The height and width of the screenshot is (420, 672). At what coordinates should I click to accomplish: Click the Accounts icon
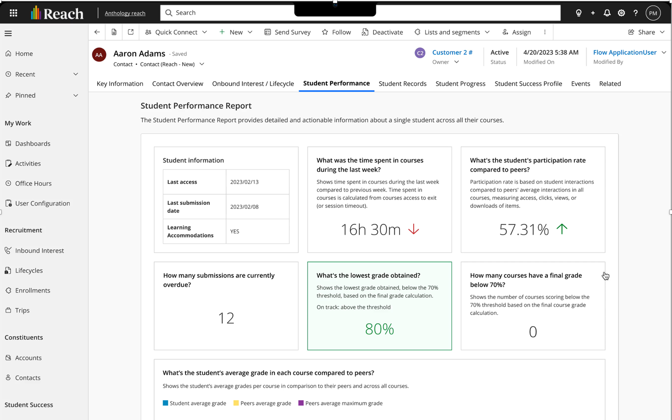tap(8, 358)
